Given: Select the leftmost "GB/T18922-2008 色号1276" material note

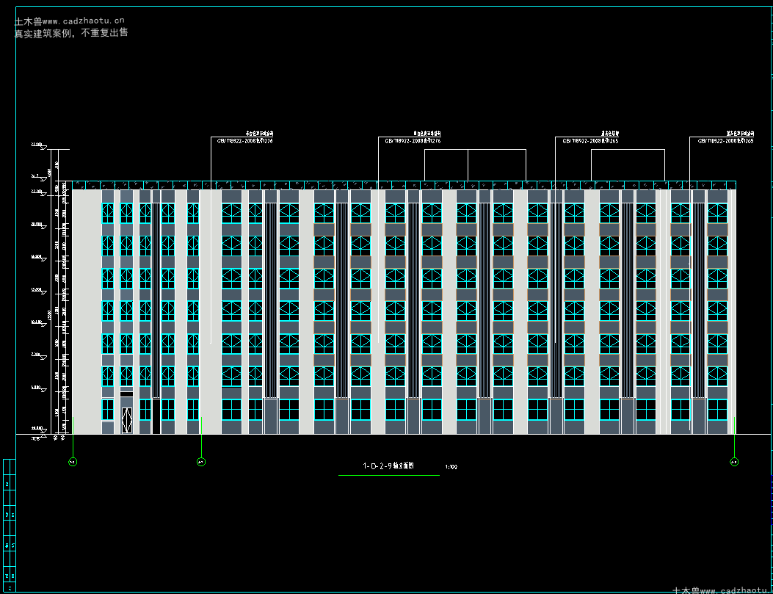Looking at the screenshot, I should point(245,141).
